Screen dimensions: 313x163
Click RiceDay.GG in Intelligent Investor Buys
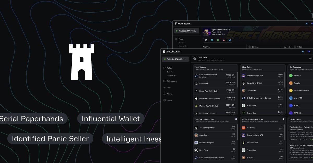[262, 128]
